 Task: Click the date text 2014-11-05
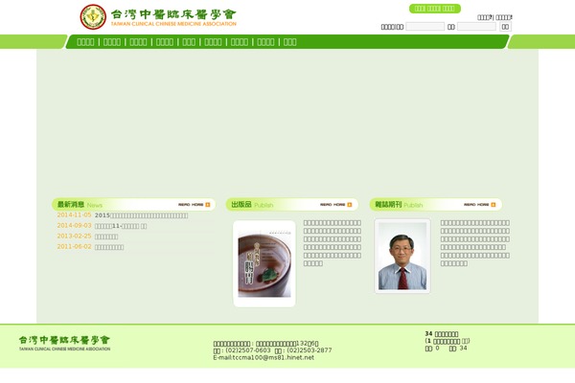74,215
